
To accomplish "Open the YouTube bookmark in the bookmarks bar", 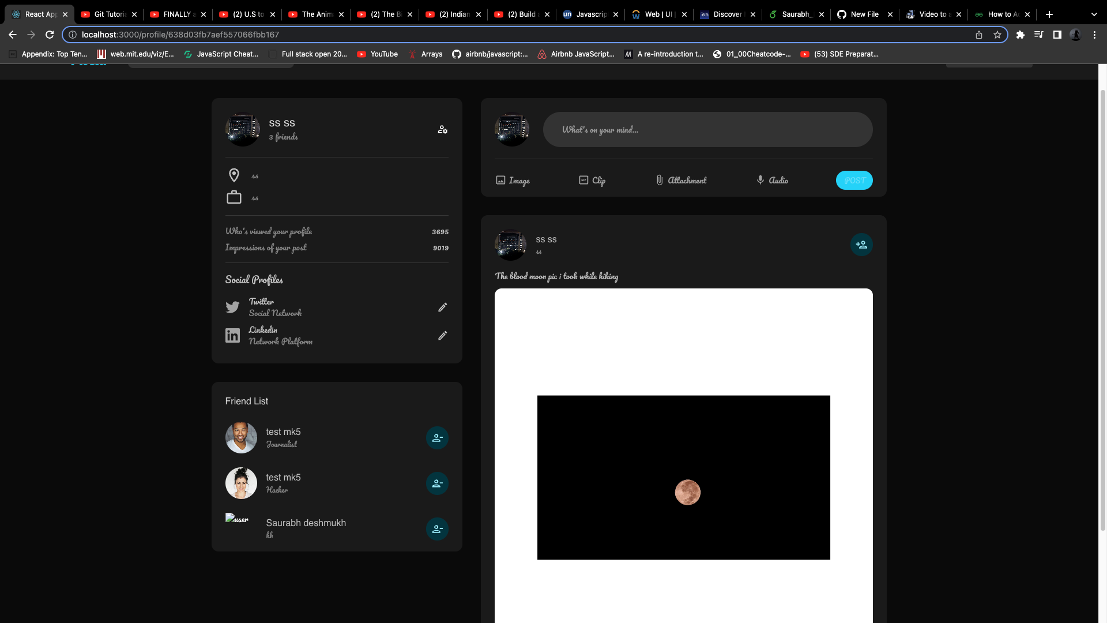I will (378, 54).
